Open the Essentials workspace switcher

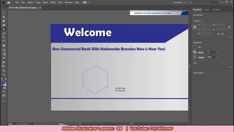tap(179, 3)
